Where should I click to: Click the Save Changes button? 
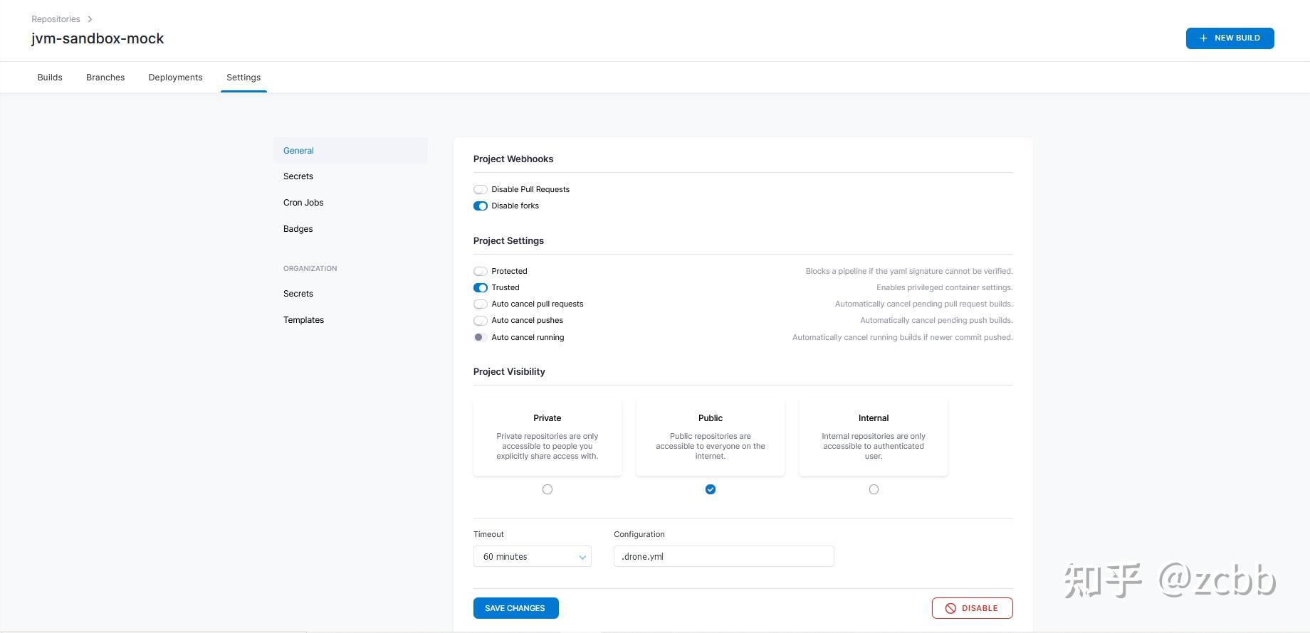tap(515, 608)
